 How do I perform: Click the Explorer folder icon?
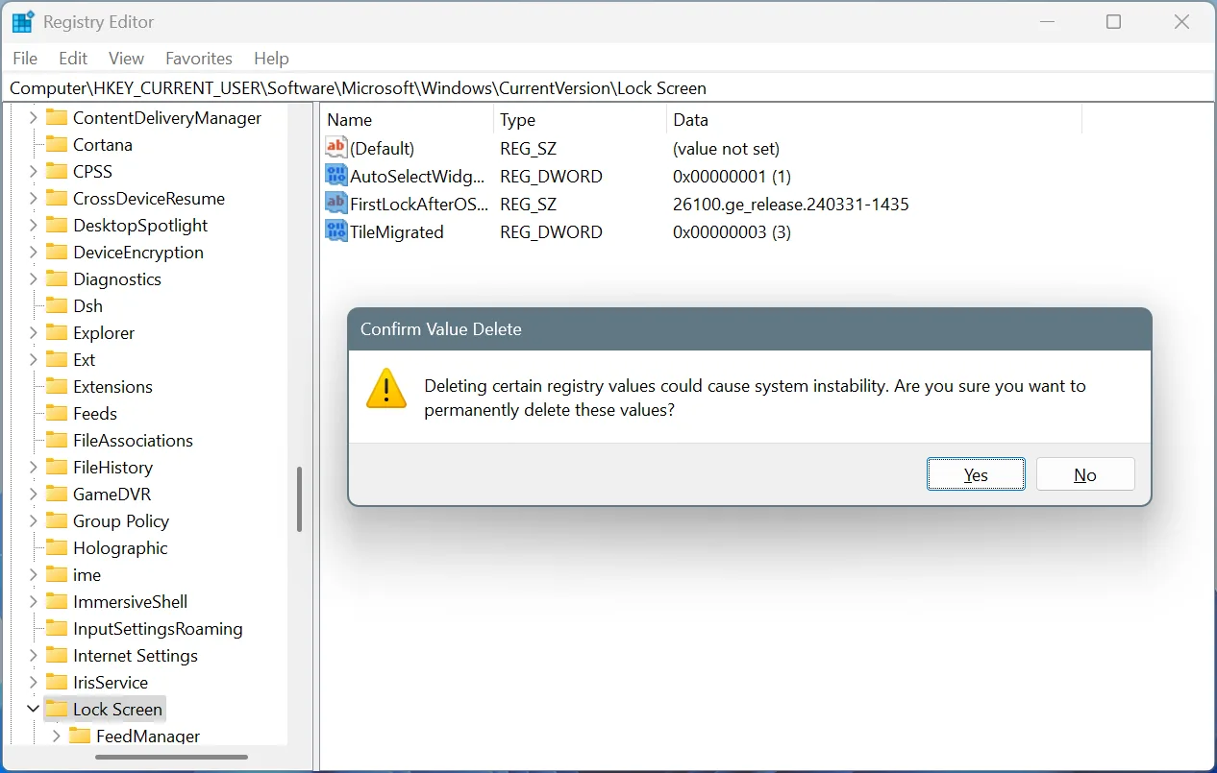click(x=57, y=332)
